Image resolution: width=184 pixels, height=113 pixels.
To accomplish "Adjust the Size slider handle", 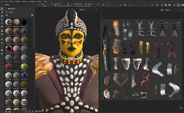I will (x=45, y=6).
